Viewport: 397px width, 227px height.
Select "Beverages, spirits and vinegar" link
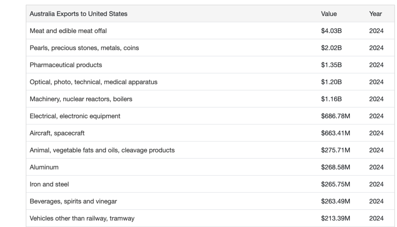click(73, 201)
